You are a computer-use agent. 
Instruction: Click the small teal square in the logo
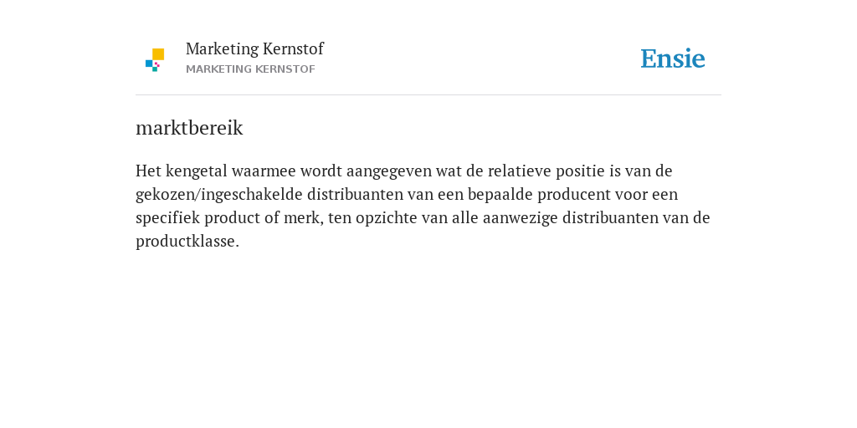click(155, 69)
